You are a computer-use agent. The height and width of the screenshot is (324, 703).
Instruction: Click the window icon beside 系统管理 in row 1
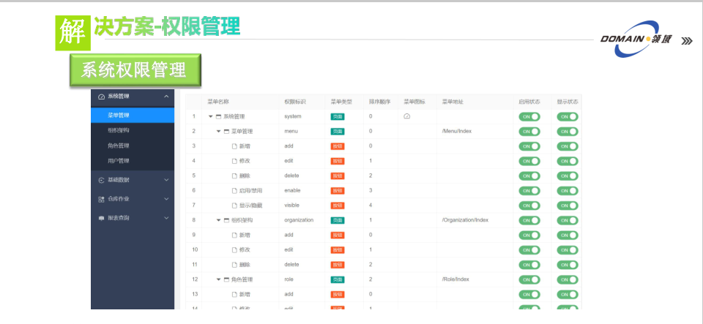[218, 116]
